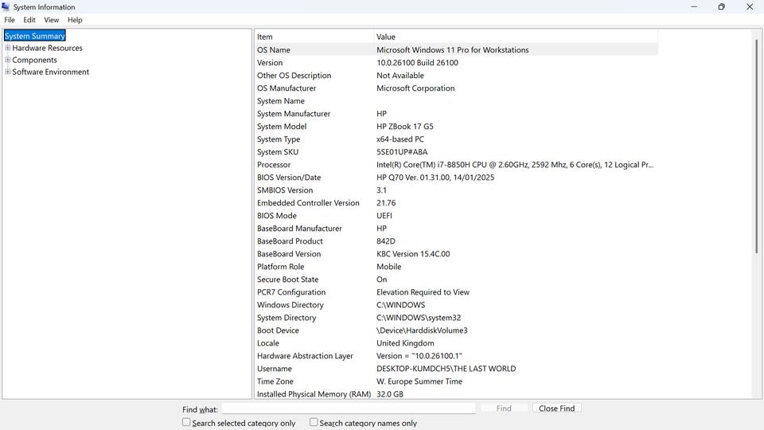Viewport: 764px width, 430px height.
Task: Select System Model row
Action: [456, 127]
